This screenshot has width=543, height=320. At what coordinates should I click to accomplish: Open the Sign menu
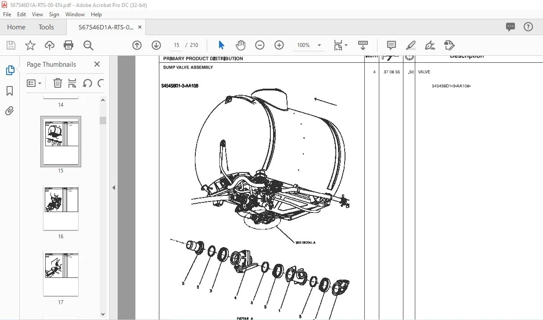(54, 14)
